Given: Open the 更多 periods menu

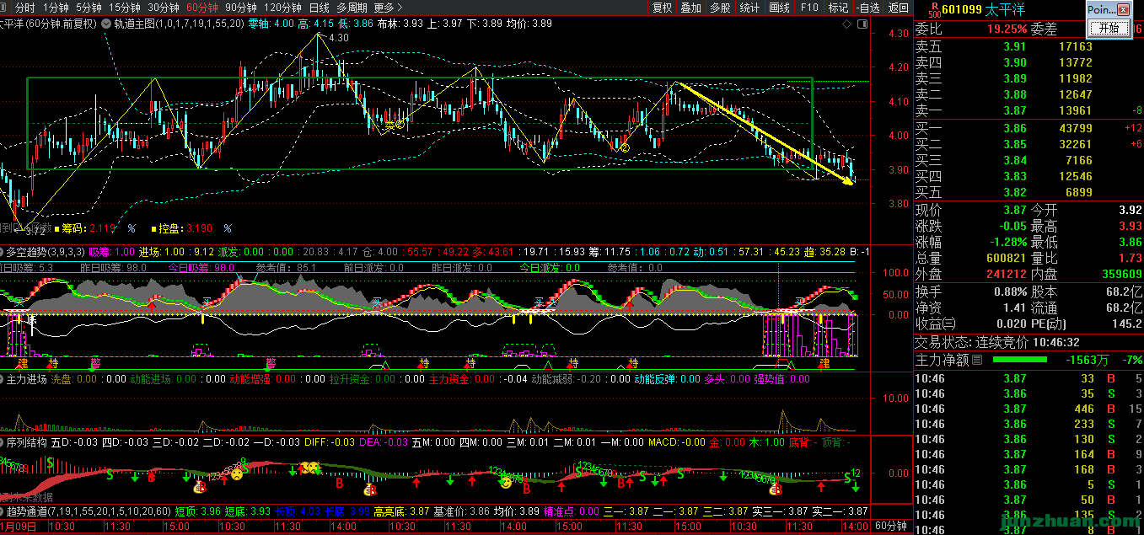Looking at the screenshot, I should coord(389,8).
